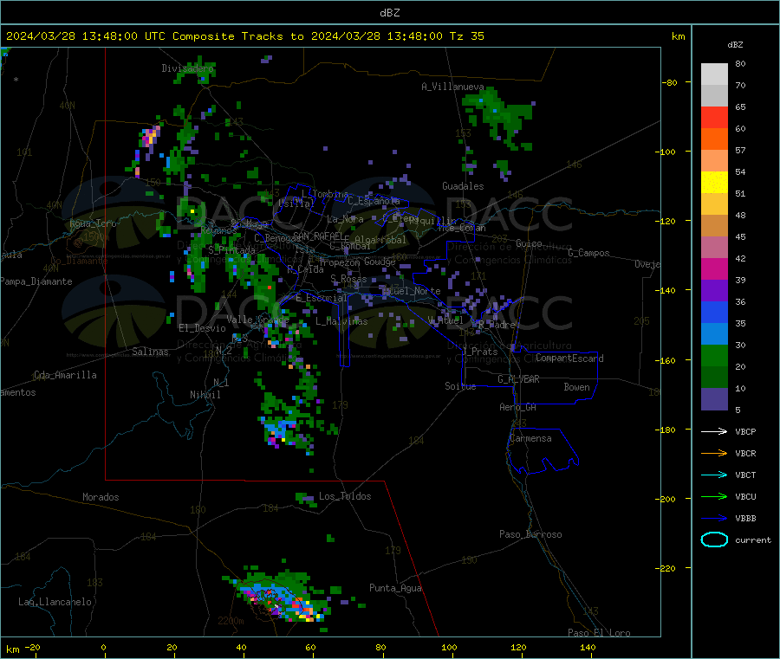The image size is (780, 659).
Task: Click the Los_Toldos map label
Action: (x=345, y=496)
